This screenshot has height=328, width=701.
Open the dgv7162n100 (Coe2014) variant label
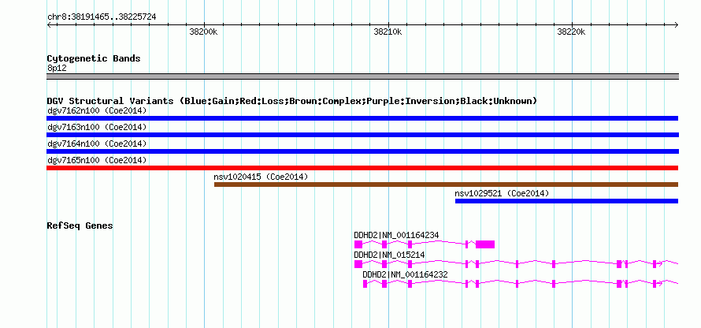click(97, 110)
